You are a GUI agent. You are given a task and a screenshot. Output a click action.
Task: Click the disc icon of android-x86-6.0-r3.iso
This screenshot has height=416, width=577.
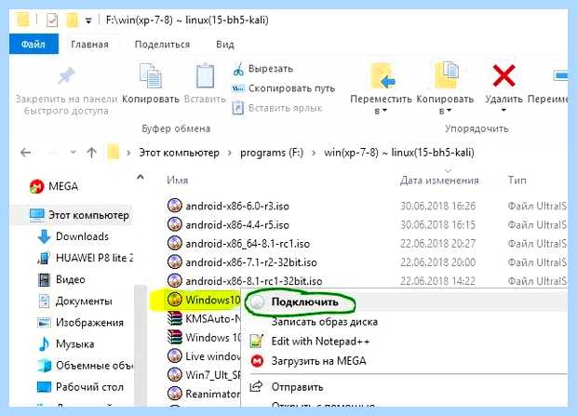coord(175,206)
